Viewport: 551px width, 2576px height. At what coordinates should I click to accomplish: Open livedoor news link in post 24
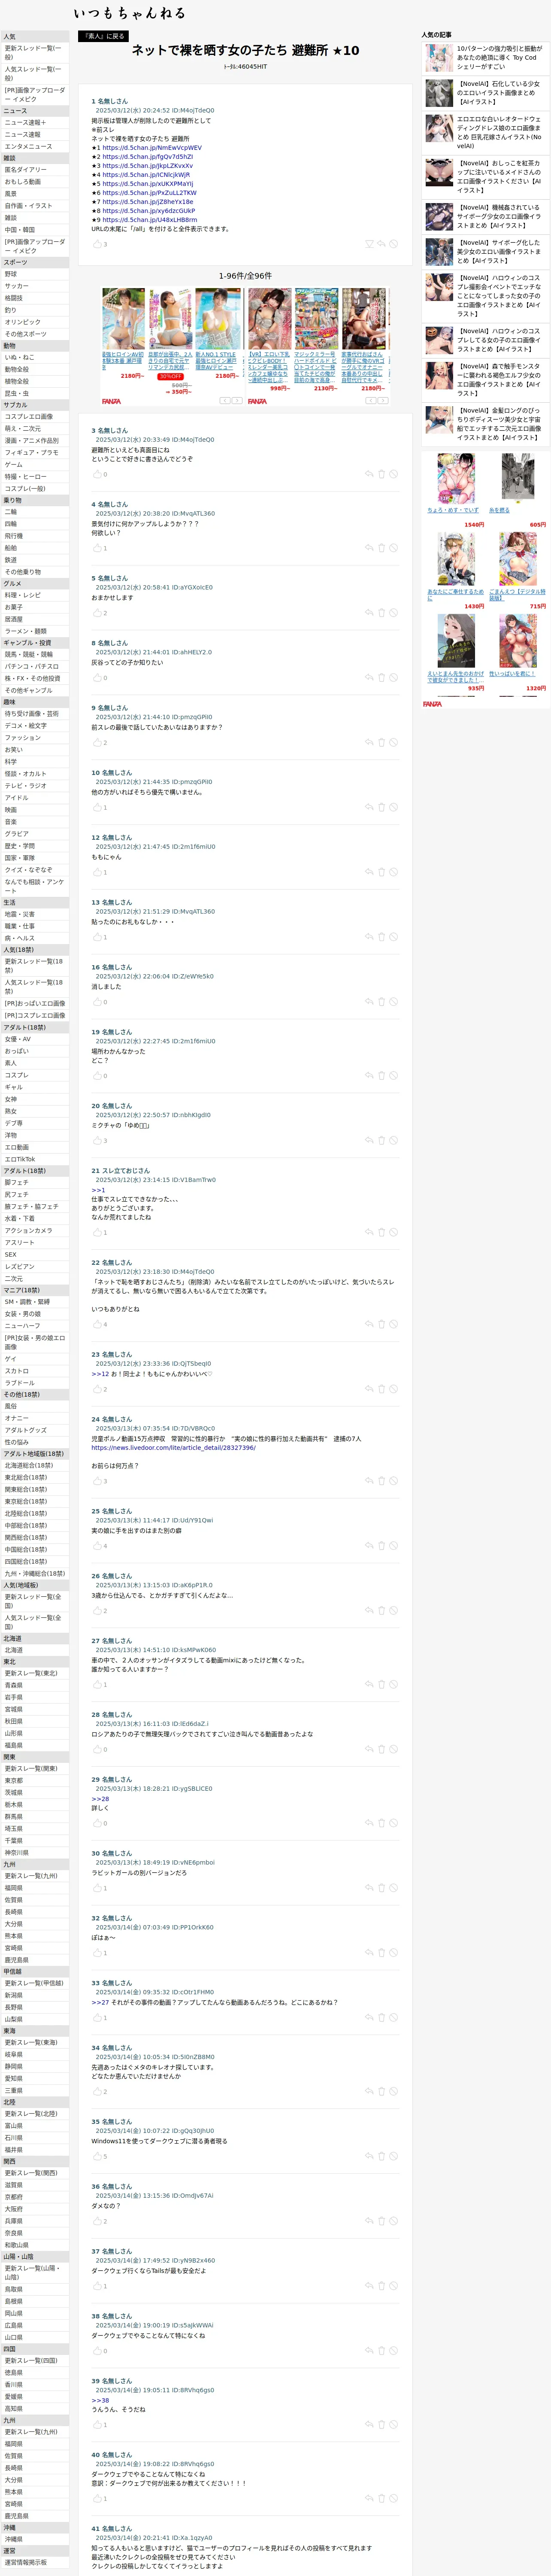pos(173,1448)
